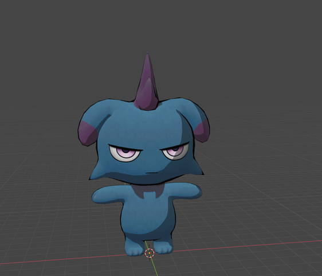The width and height of the screenshot is (322, 276).
Task: Click the green Y axis line below the cursor
Action: [154, 266]
